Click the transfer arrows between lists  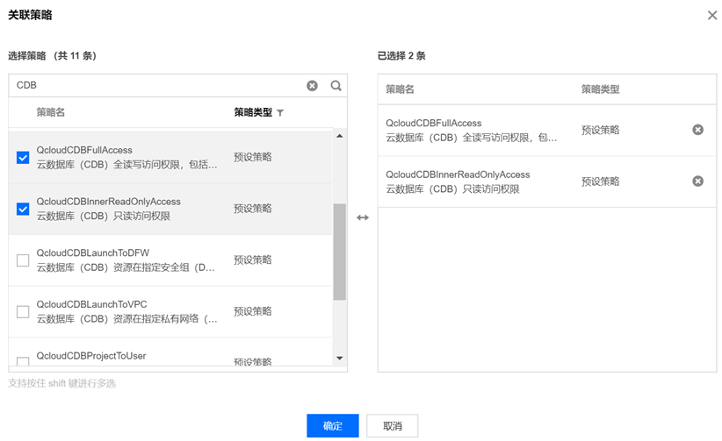[x=363, y=217]
